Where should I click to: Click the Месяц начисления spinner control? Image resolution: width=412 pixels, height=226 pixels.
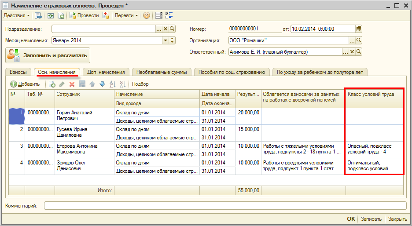(173, 40)
